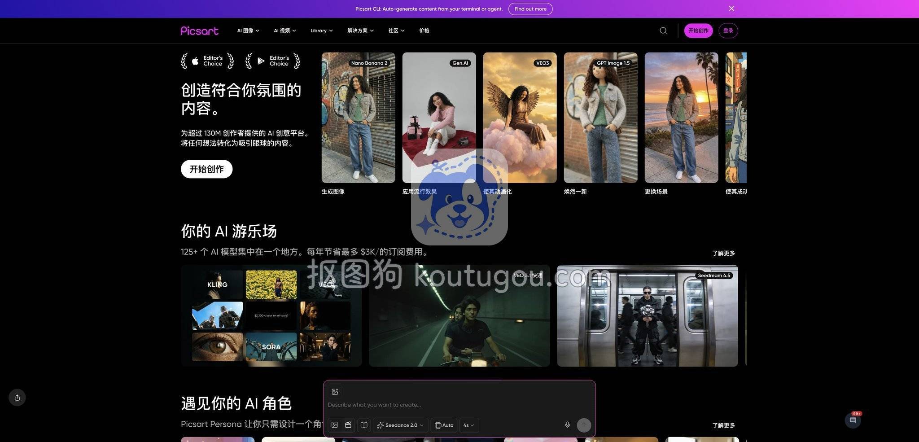Open the VEO 3.1 motorcycle tunnel video
This screenshot has width=919, height=442.
click(459, 316)
